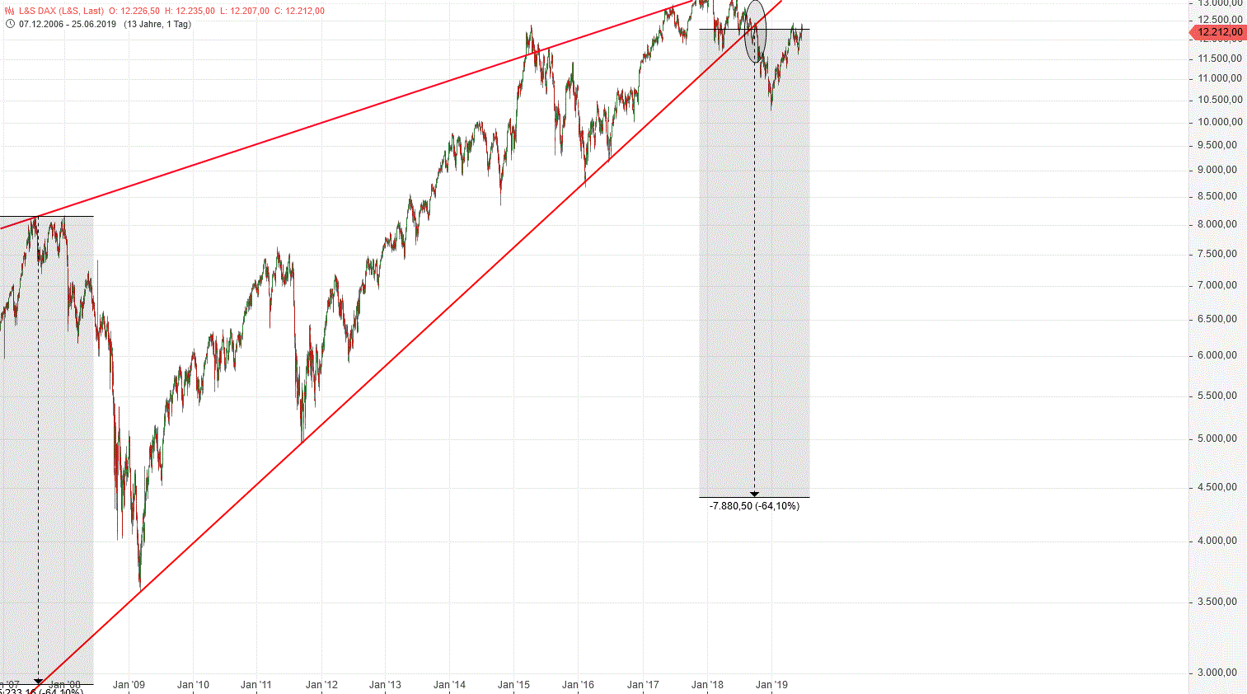
Task: Click the Jan '12 time axis label
Action: click(321, 685)
